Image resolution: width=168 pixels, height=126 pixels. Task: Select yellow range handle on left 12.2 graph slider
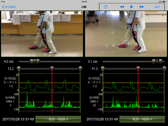[x=19, y=69]
